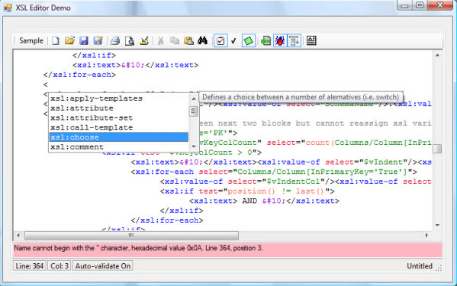Screen dimensions: 457x286
Task: Validate now using the black checkmark icon
Action: point(233,40)
